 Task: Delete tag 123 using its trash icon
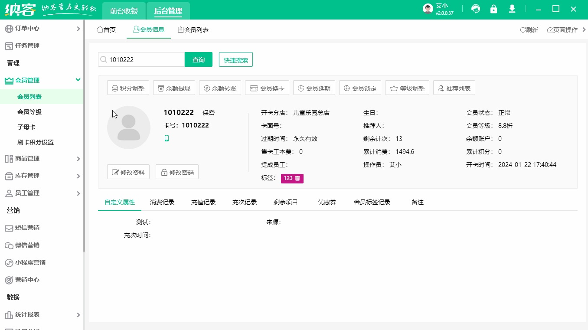tap(298, 178)
